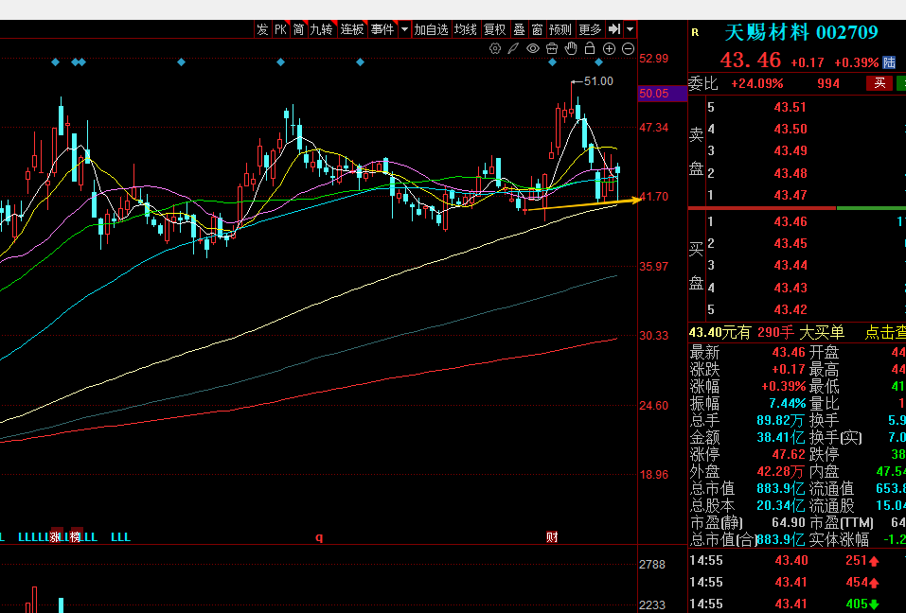
Task: Select buy level 3 price 43.44
Action: coord(790,266)
